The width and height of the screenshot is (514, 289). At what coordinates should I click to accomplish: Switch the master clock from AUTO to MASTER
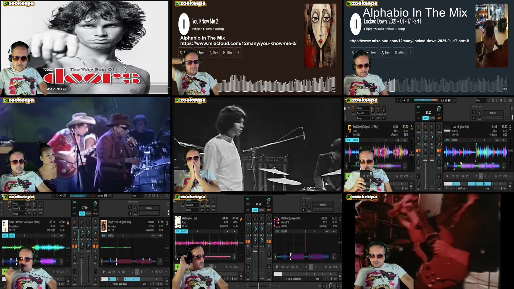pos(432,118)
